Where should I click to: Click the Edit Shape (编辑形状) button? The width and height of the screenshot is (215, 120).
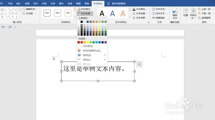(30, 9)
